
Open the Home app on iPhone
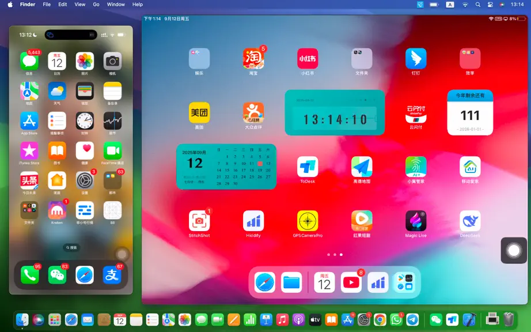click(x=57, y=180)
